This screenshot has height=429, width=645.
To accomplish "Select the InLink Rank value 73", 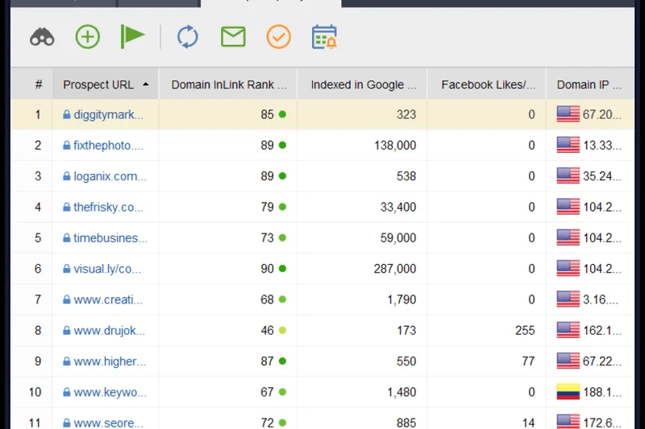I will coord(267,237).
